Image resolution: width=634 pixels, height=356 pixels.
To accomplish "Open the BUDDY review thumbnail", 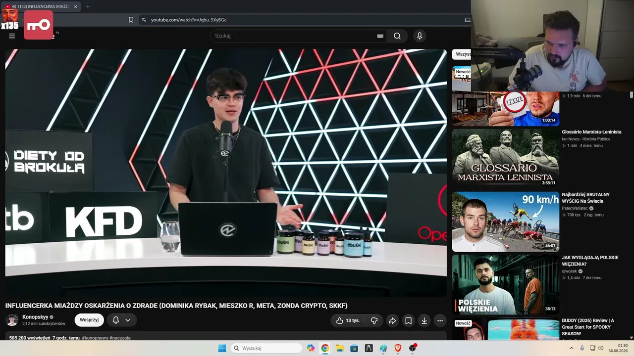I will click(x=506, y=329).
